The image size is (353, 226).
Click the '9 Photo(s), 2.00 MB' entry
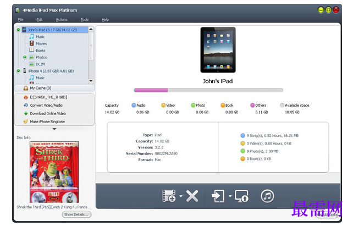(262, 151)
